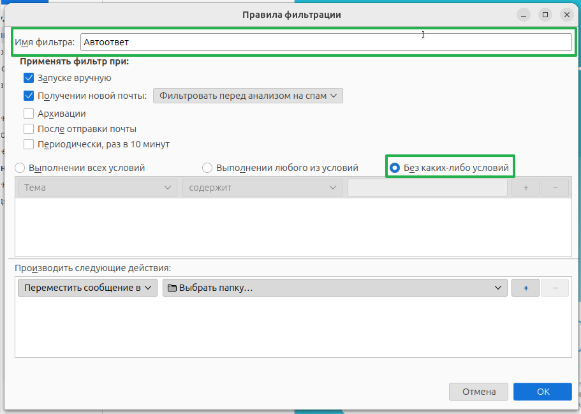Enable the Архивации checkbox
The width and height of the screenshot is (581, 414).
click(29, 114)
